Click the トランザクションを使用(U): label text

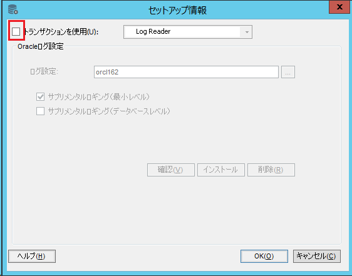[x=61, y=32]
